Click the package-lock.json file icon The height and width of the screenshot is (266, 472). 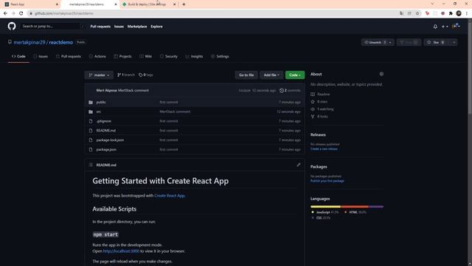91,140
